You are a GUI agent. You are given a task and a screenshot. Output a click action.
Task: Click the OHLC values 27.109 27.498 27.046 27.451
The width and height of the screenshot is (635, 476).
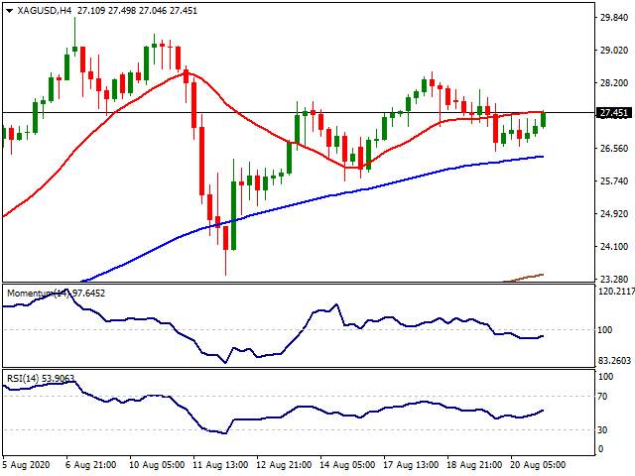point(137,11)
